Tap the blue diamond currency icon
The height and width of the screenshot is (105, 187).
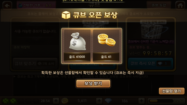click(108, 101)
